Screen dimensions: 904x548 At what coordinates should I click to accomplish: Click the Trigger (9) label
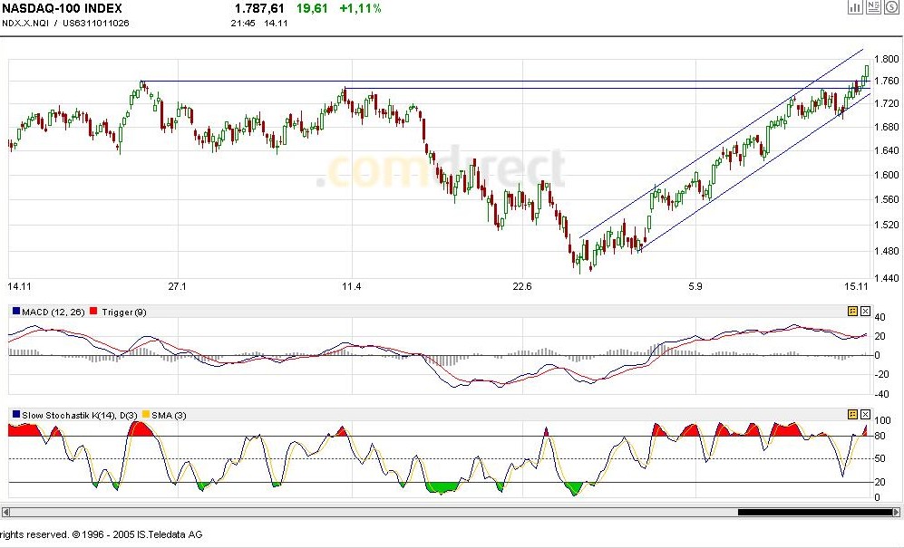coord(124,312)
